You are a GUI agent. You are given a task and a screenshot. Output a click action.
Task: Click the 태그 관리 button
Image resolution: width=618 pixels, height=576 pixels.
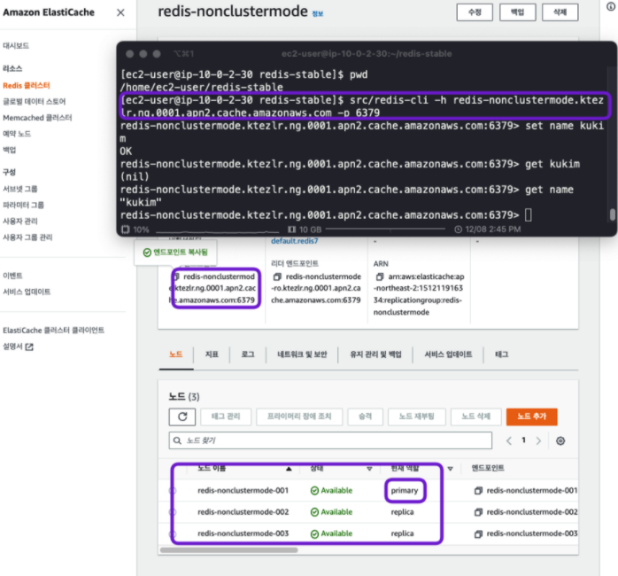click(226, 416)
